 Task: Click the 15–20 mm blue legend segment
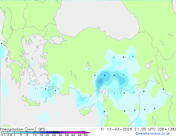tap(43, 132)
